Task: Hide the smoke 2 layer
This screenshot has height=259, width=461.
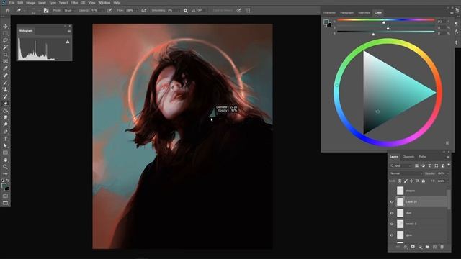Action: click(x=392, y=224)
